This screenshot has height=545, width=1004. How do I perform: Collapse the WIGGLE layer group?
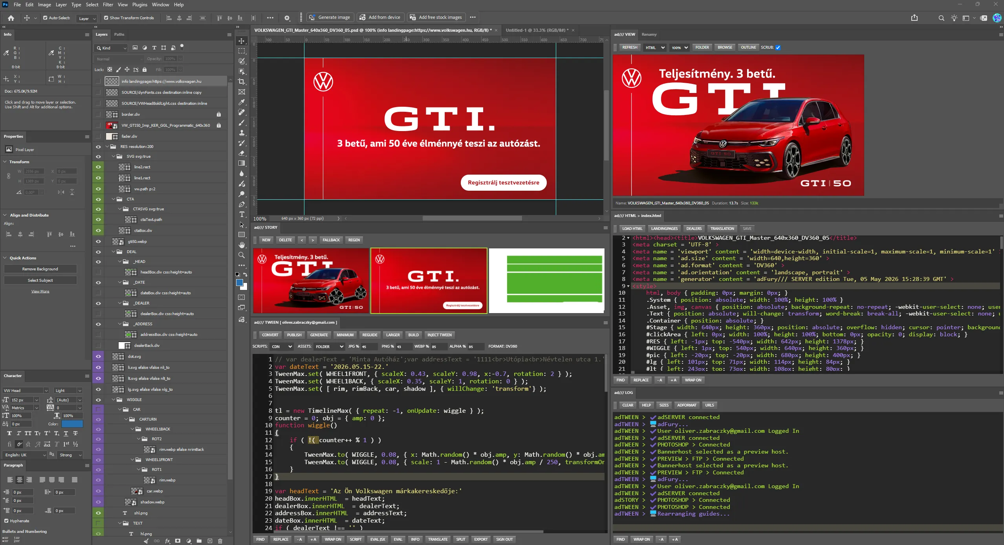coord(114,399)
